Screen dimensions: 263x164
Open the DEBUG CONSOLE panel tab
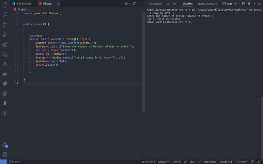(207, 4)
